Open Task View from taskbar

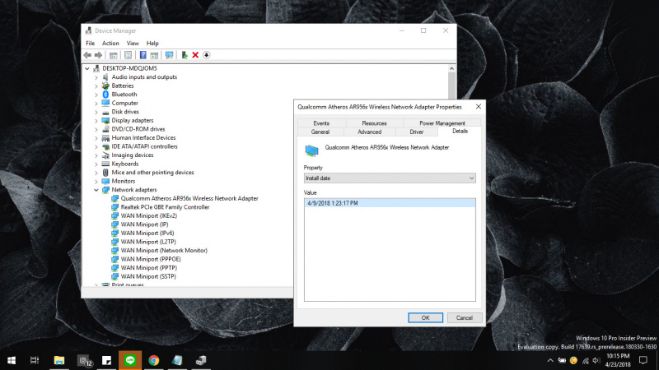click(35, 360)
